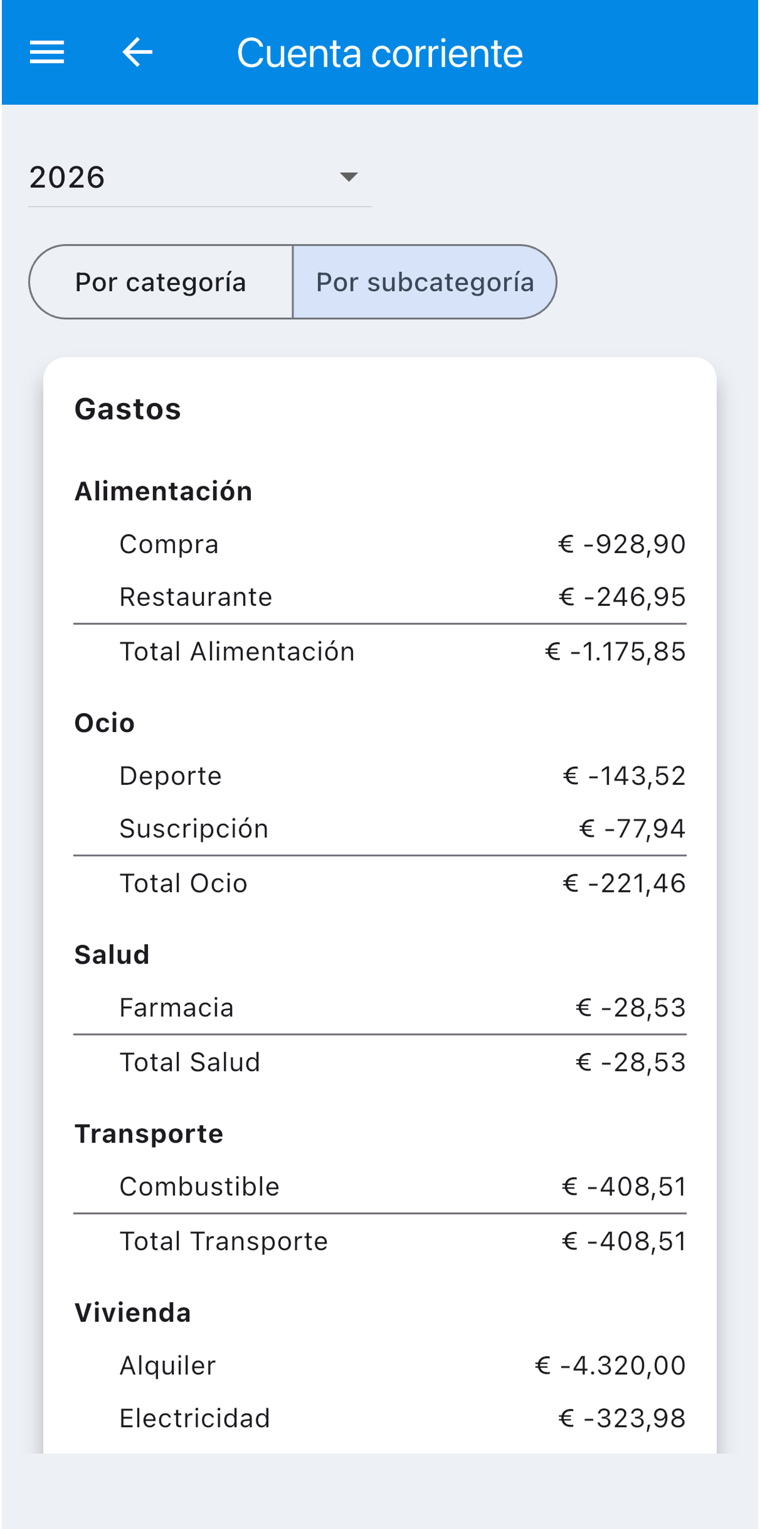
Task: Click the Cuenta corriente title
Action: pyautogui.click(x=379, y=53)
